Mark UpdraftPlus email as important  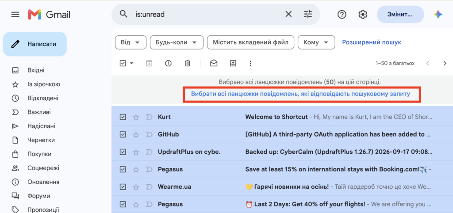point(149,152)
